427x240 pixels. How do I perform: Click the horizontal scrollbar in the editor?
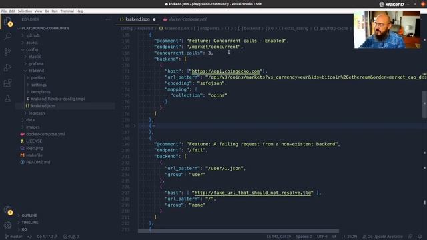click(x=238, y=231)
